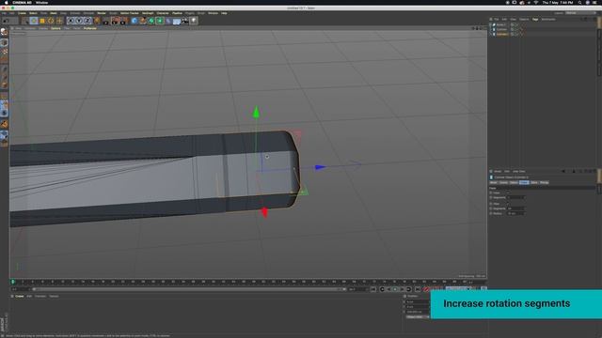The height and width of the screenshot is (338, 602).
Task: Toggle the Z axis lock button
Action: (x=87, y=21)
